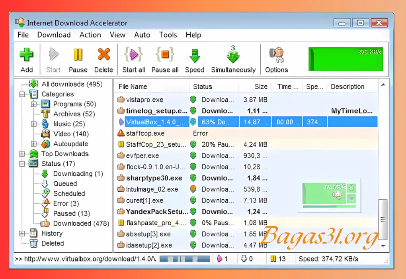Open the Download menu
The image size is (406, 279).
(x=54, y=35)
